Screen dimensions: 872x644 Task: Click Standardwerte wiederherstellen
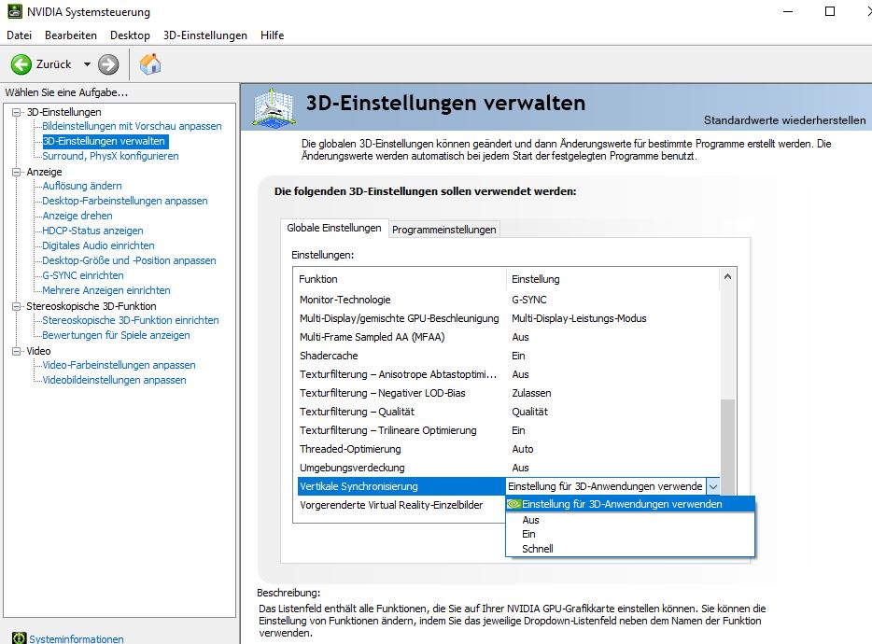pyautogui.click(x=784, y=120)
